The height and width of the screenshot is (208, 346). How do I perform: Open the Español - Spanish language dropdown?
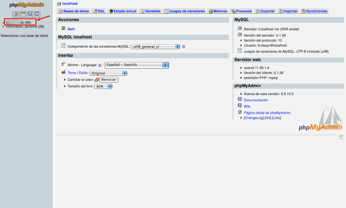click(x=137, y=65)
